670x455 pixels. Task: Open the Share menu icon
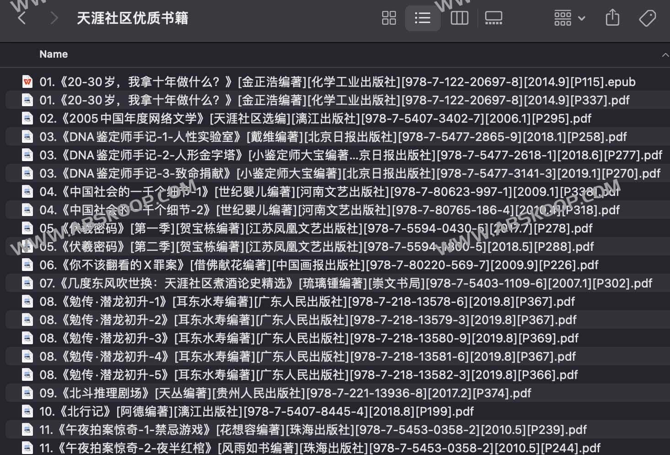tap(612, 18)
